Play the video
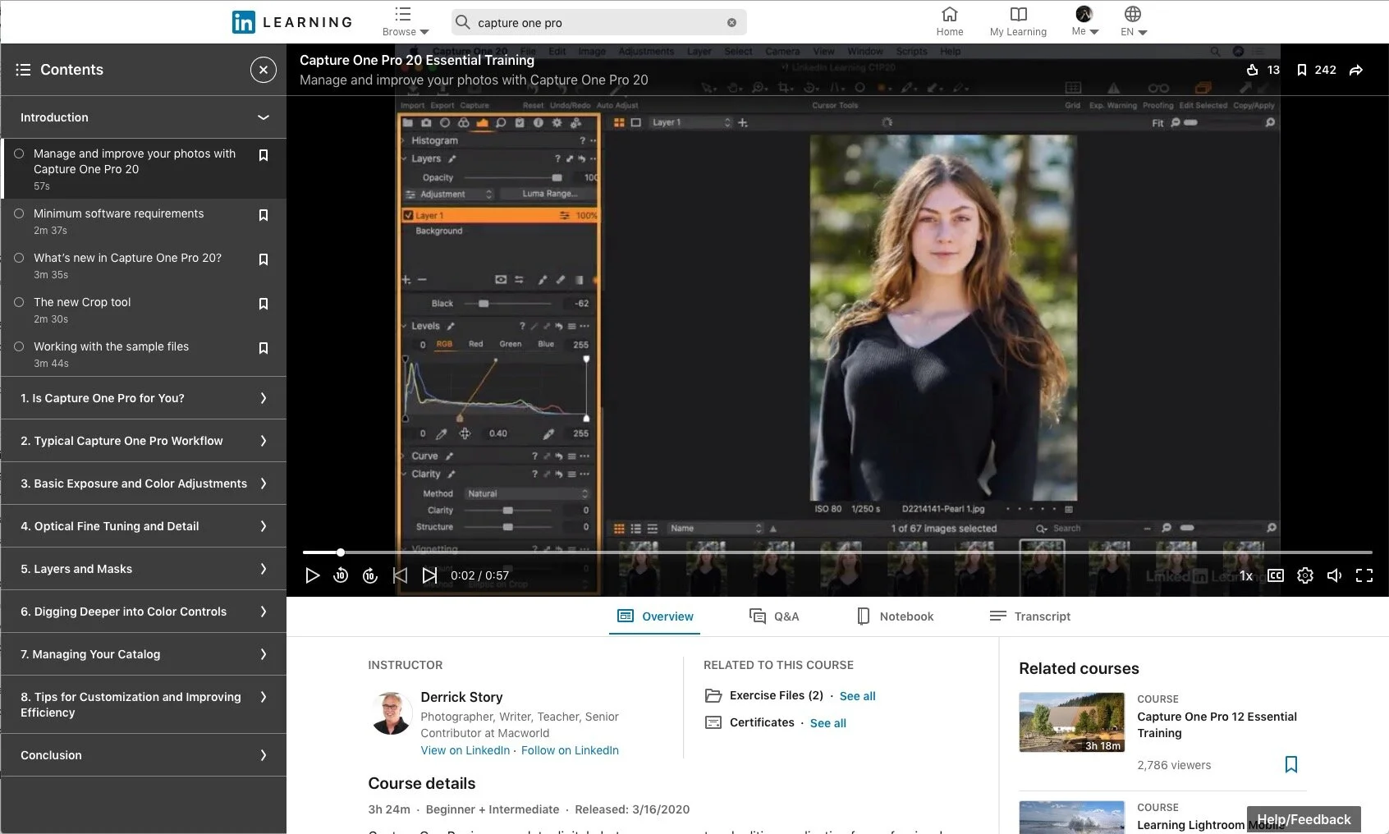The width and height of the screenshot is (1389, 834). [312, 575]
